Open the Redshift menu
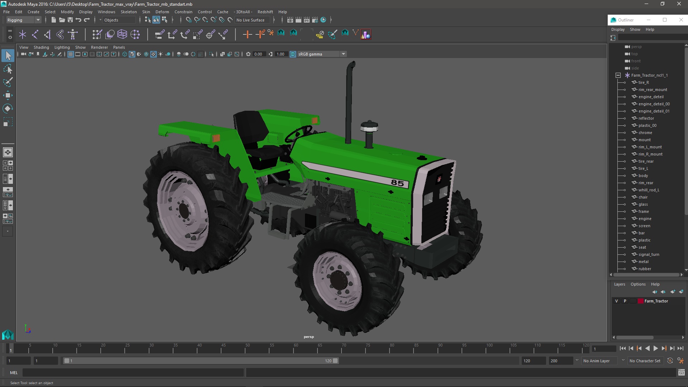This screenshot has height=387, width=688. point(265,12)
